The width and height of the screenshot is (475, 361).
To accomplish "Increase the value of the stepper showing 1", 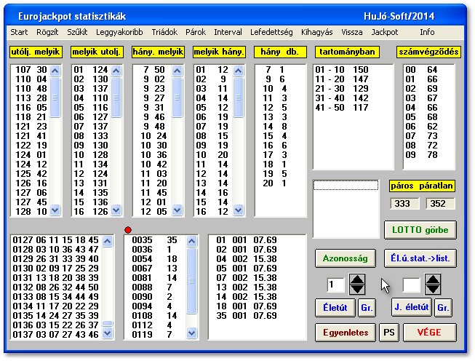I will click(x=357, y=279).
